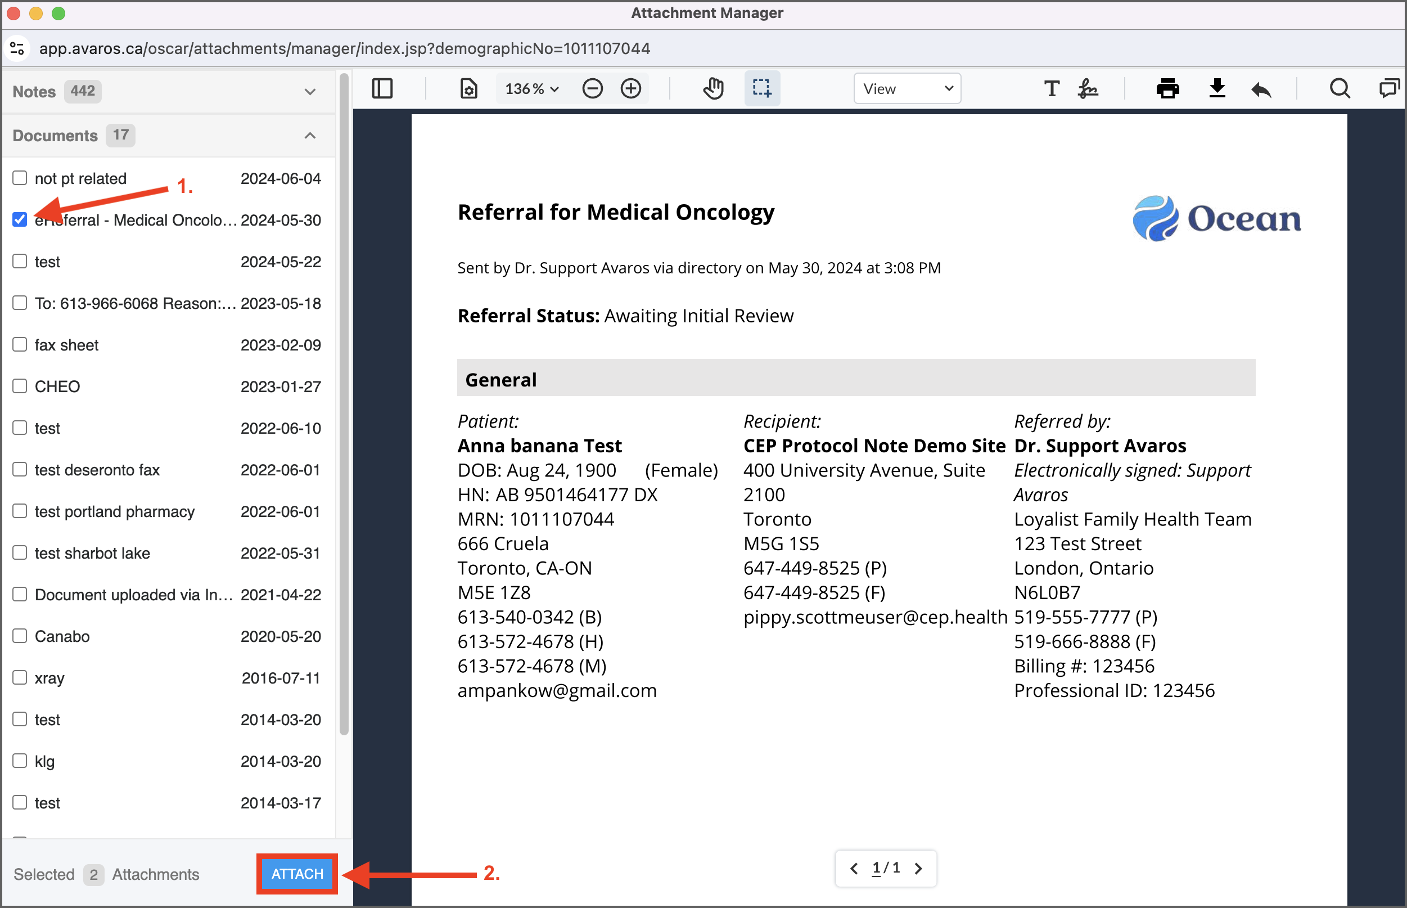The height and width of the screenshot is (908, 1407).
Task: Click the Documents section header
Action: coord(169,136)
